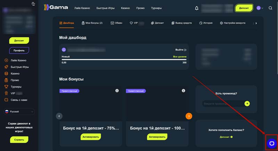Collapse the sidebar using hamburger icon
The height and width of the screenshot is (151, 278).
(x=33, y=4)
